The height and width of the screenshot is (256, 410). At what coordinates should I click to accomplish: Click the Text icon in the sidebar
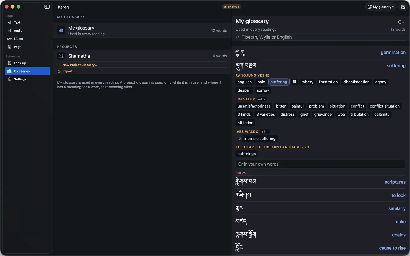(9, 22)
